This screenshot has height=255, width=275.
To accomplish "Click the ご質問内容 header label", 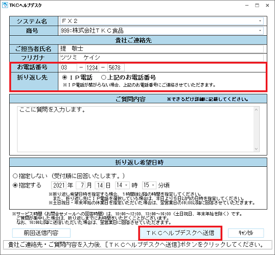I will click(130, 99).
